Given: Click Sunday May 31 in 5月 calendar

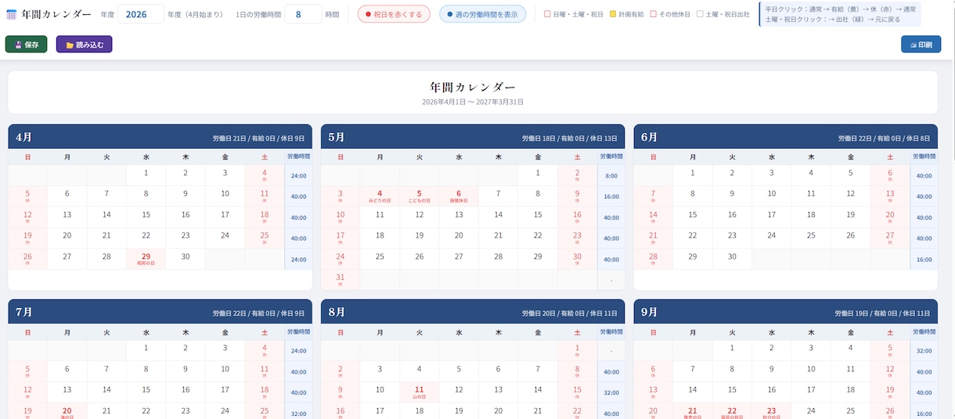Looking at the screenshot, I should point(341,279).
